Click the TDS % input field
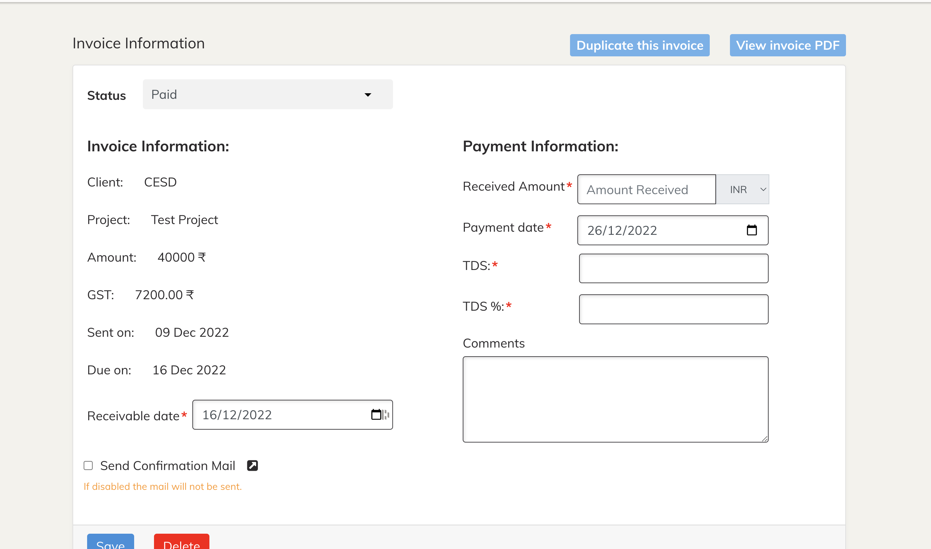 point(673,309)
